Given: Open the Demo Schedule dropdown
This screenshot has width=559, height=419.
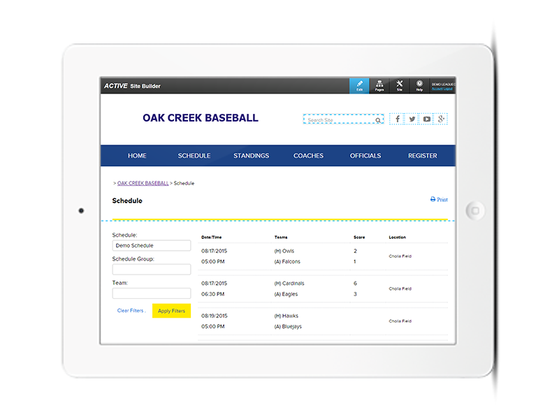Looking at the screenshot, I should (152, 246).
